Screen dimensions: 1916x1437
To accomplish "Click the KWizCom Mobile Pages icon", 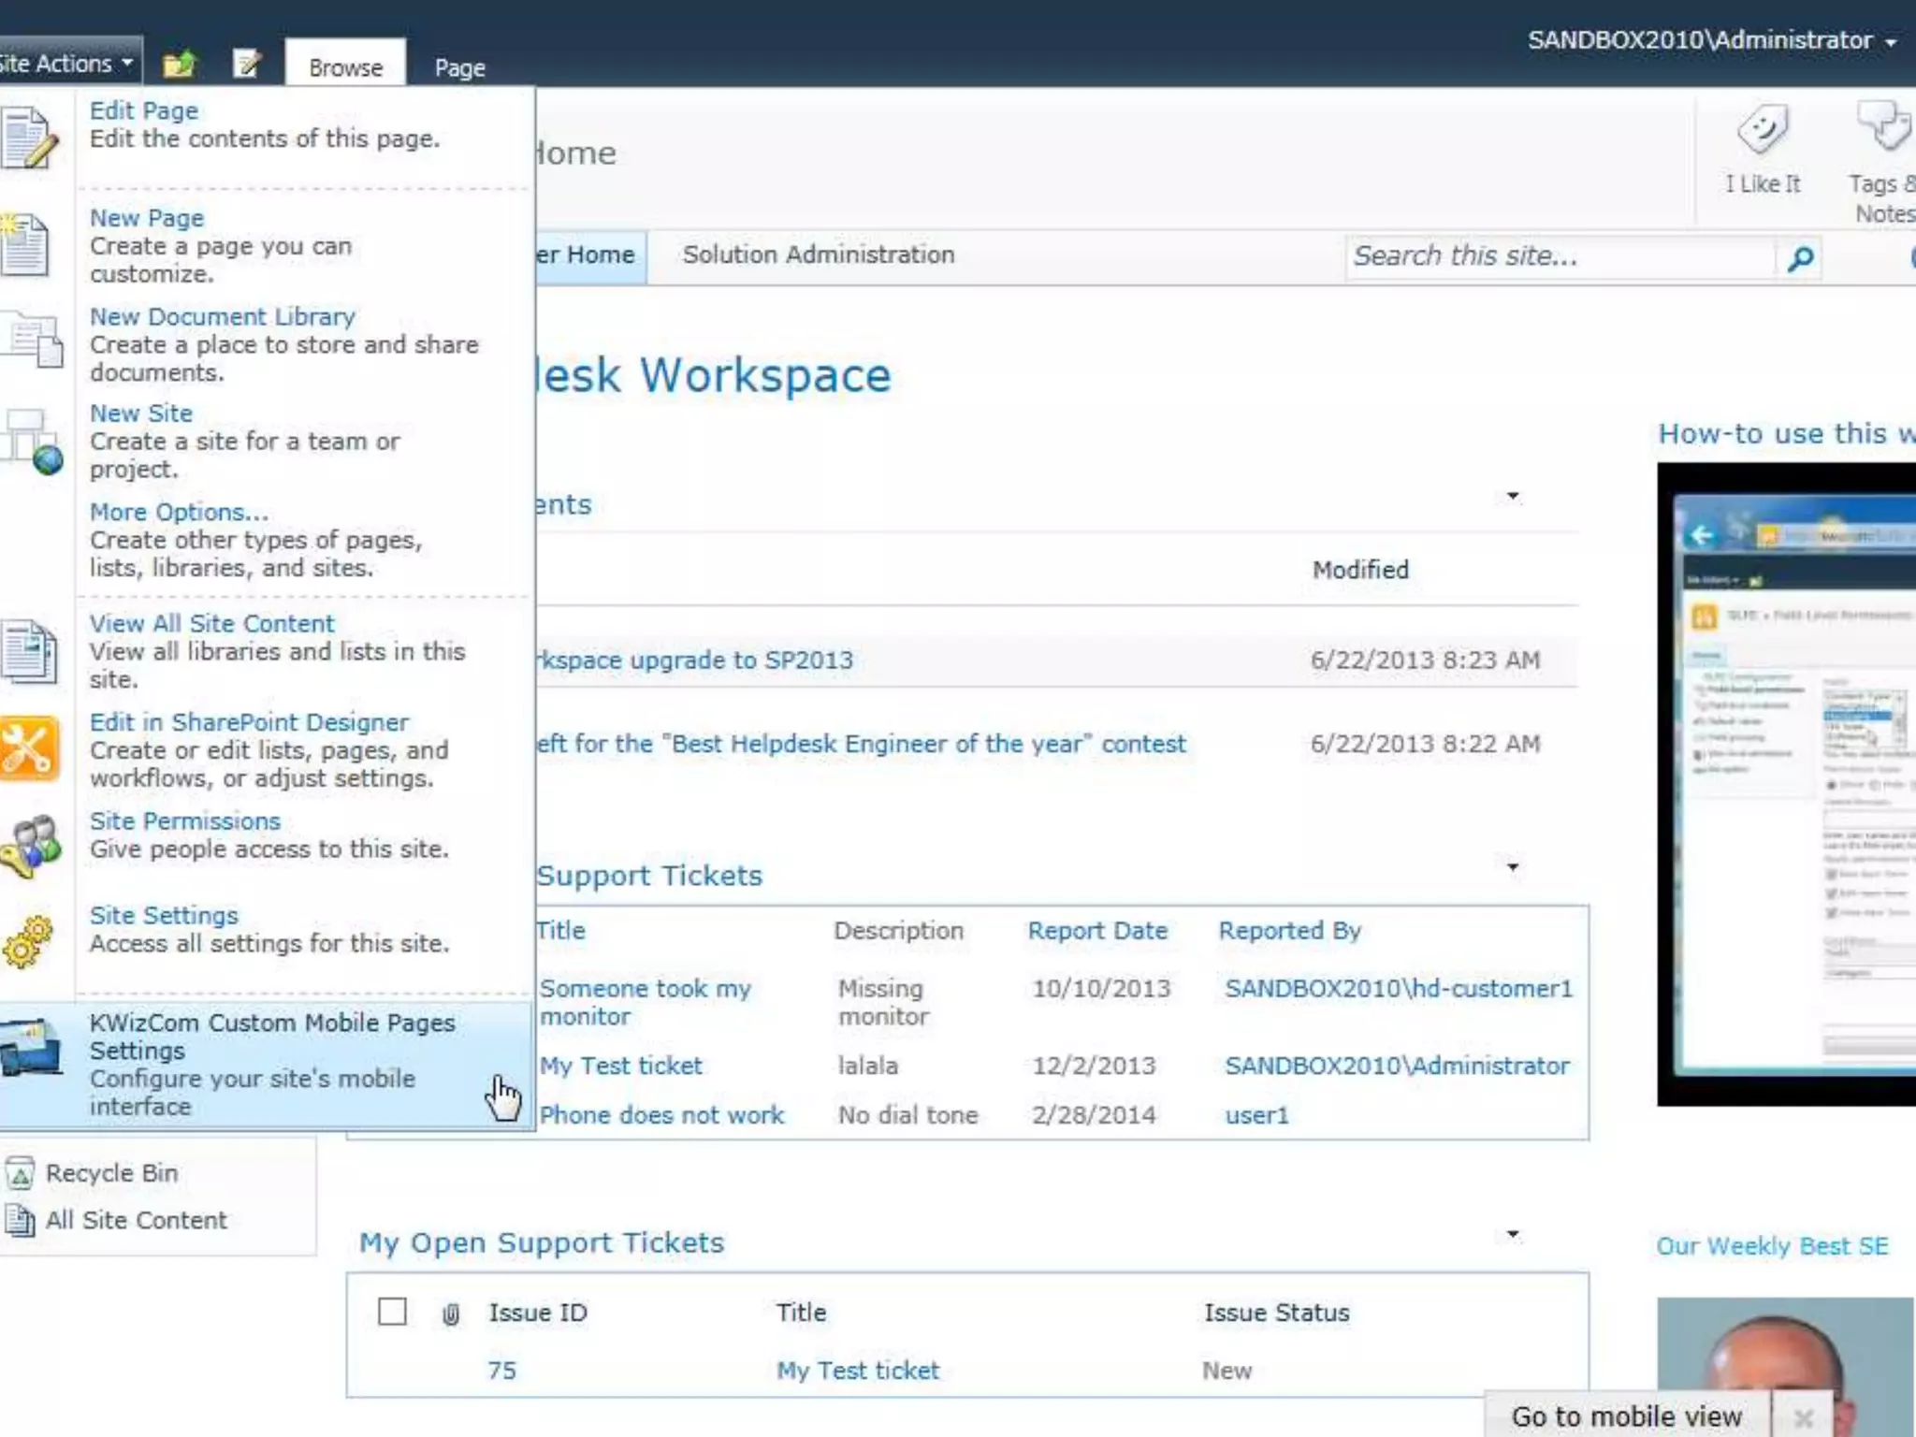I will pyautogui.click(x=33, y=1046).
